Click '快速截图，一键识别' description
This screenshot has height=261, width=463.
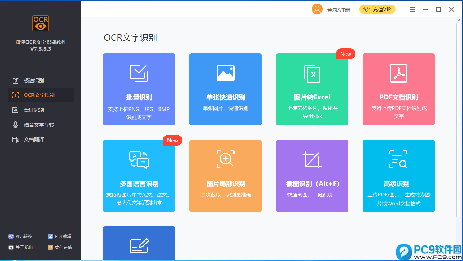click(x=310, y=195)
